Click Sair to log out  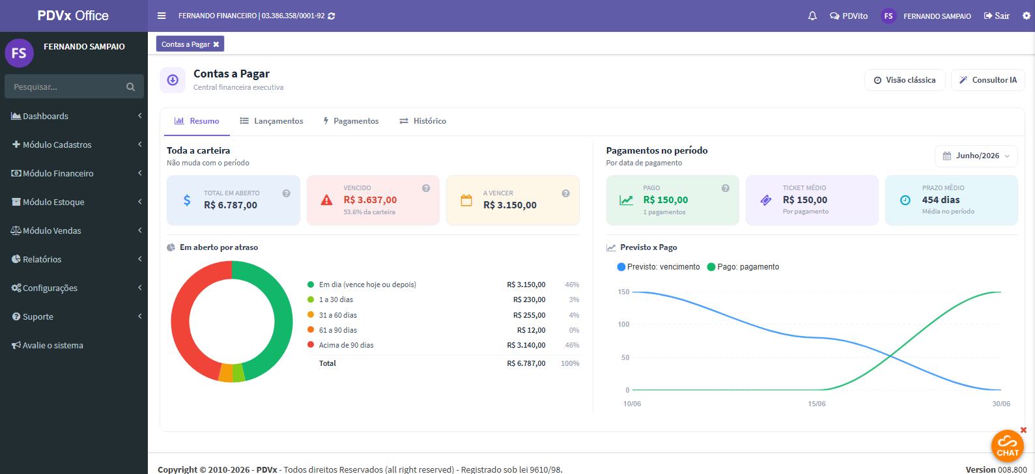coord(997,16)
